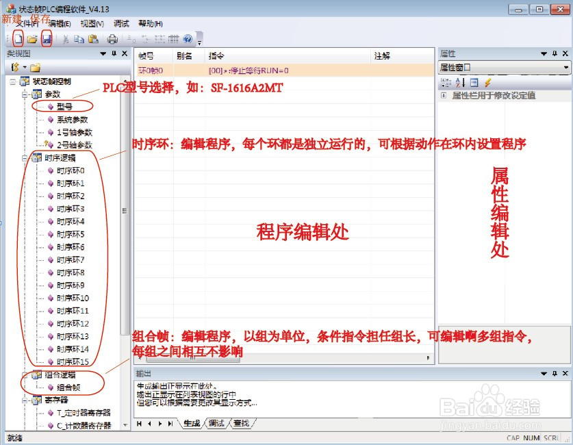Click the tree view vertical scrollbar
This screenshot has width=573, height=445.
(125, 211)
